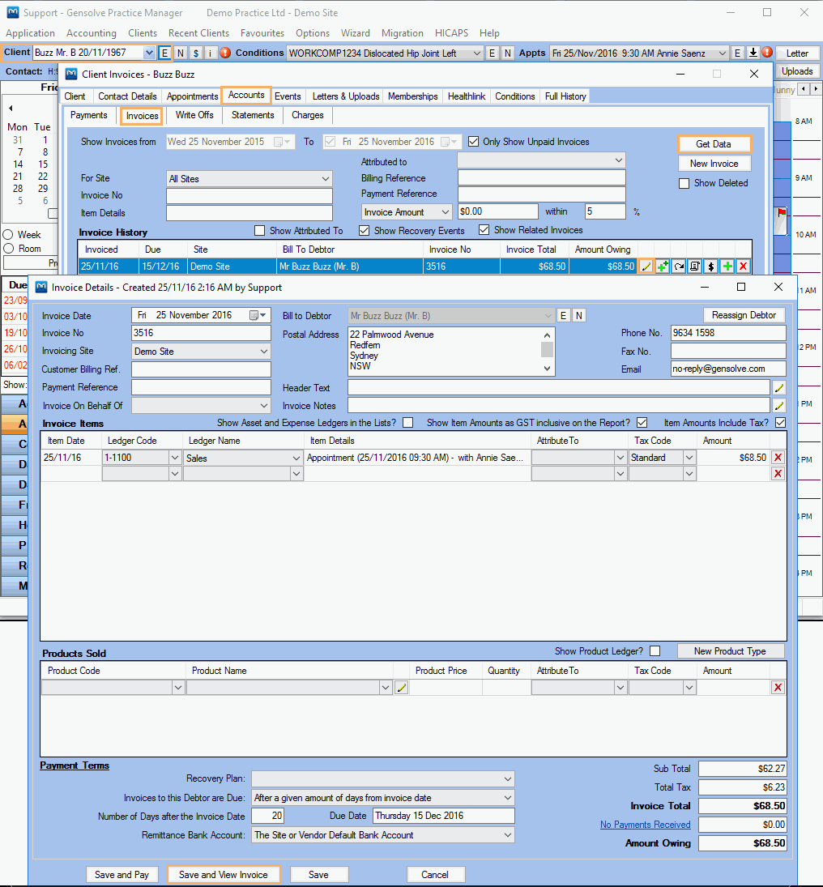Delete the Sales invoice item with red X
The height and width of the screenshot is (887, 823).
778,458
